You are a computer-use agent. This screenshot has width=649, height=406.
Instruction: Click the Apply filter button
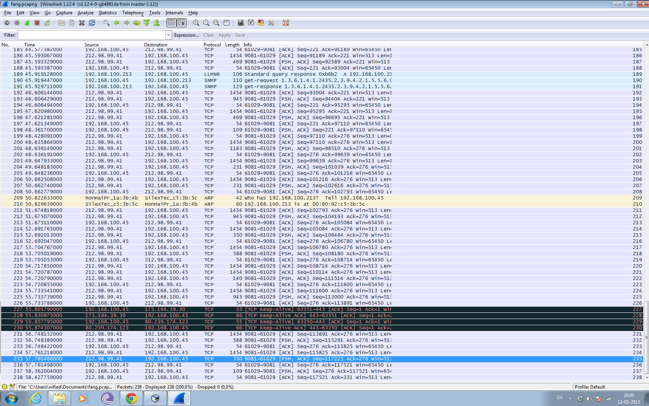(x=224, y=35)
